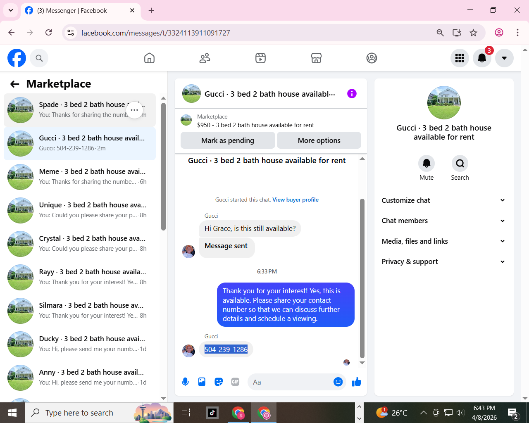Screen dimensions: 529x423
Task: Expand Chat members section
Action: tap(444, 221)
